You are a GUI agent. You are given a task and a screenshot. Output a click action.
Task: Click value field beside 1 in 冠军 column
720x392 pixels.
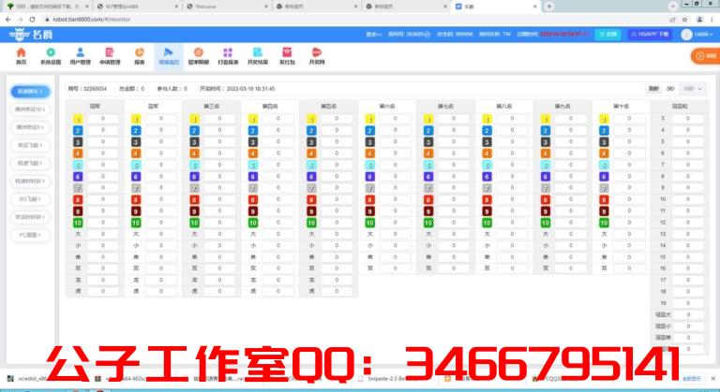point(103,119)
